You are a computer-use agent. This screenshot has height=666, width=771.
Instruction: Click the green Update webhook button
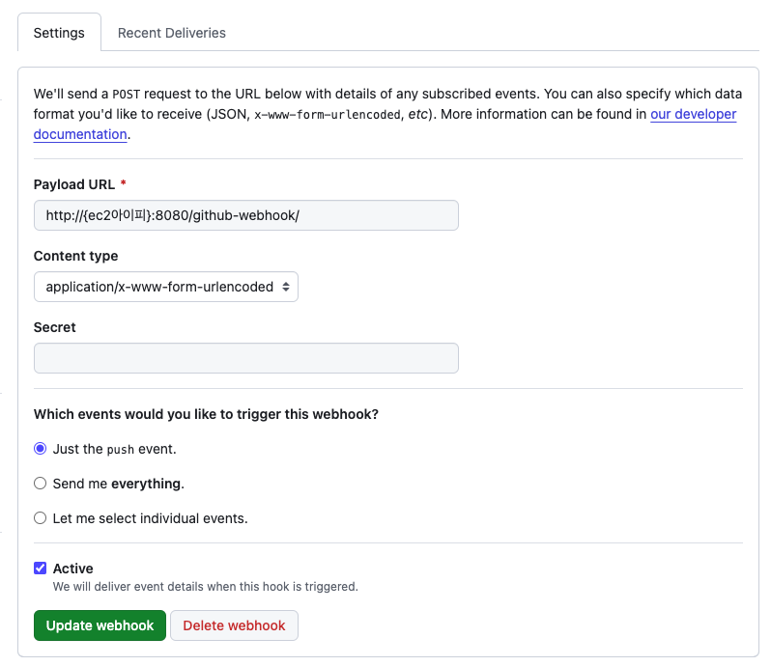pyautogui.click(x=100, y=625)
